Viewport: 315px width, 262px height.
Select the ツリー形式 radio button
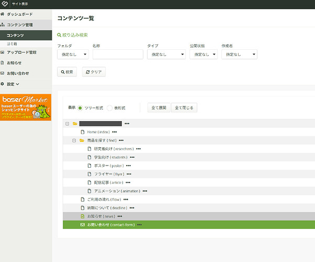tap(80, 107)
